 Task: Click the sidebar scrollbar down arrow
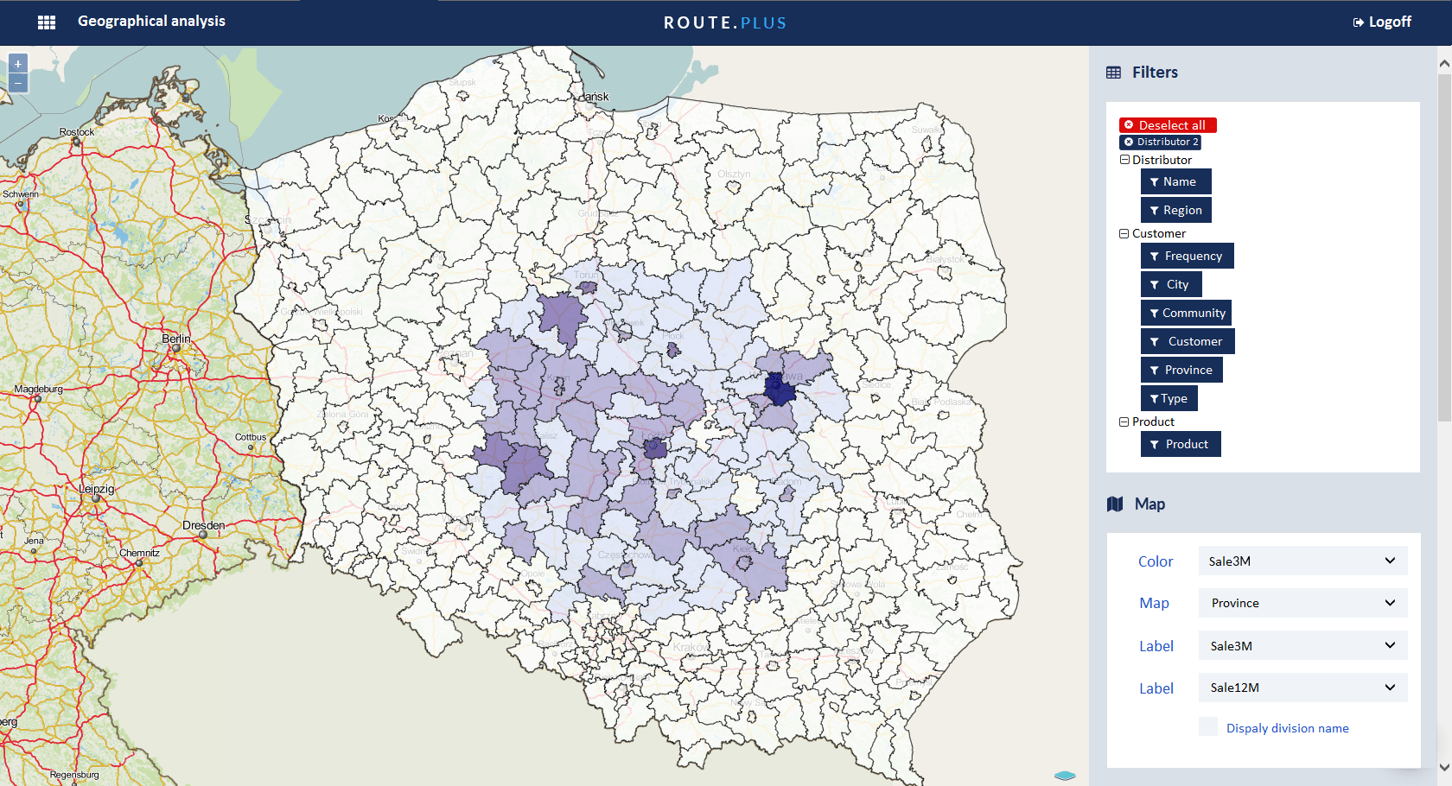tap(1444, 767)
